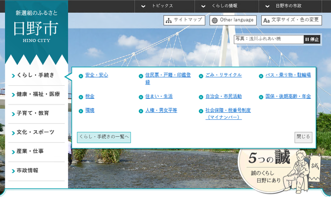The width and height of the screenshot is (331, 197).
Task: Open the ごみ・リサイクル link
Action: (223, 75)
